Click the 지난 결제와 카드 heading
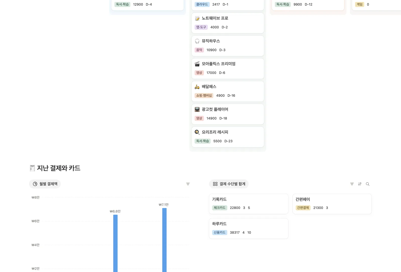Screen dimensions: 401x272 [59, 168]
